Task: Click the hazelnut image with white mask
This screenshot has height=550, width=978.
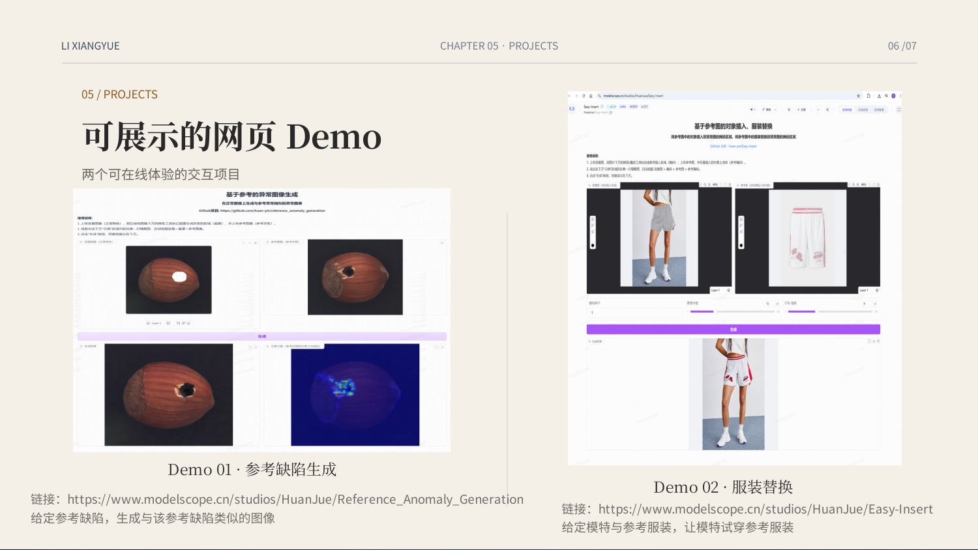Action: click(x=169, y=280)
